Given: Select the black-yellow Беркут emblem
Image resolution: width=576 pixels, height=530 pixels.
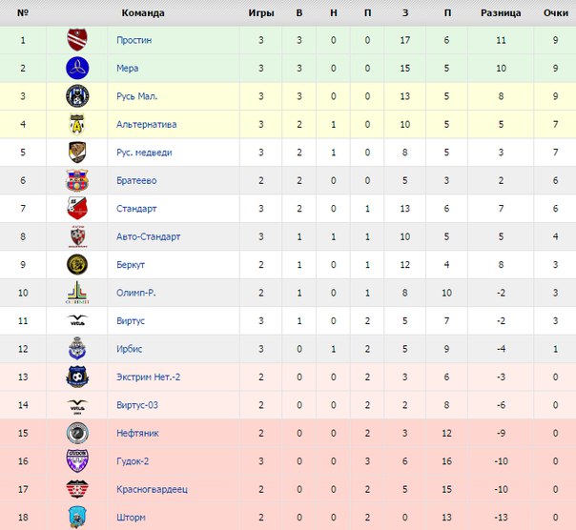Looking at the screenshot, I should 77,264.
